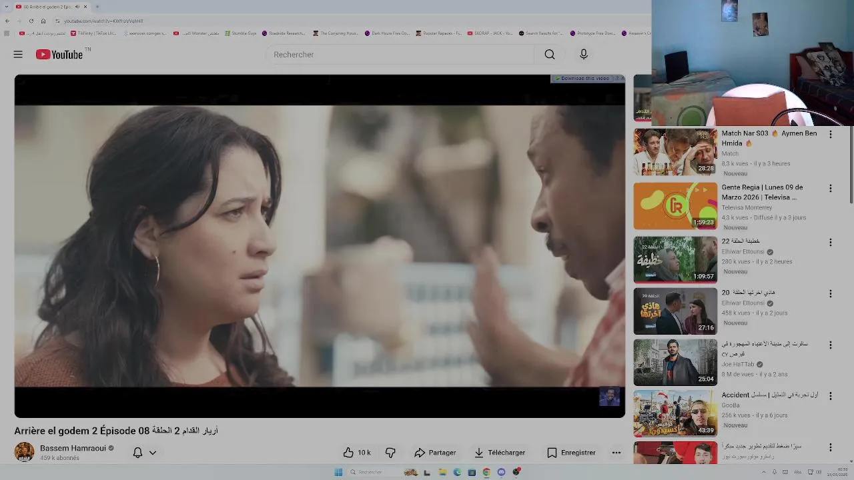Open options menu for Joe HaTTab video
Image resolution: width=854 pixels, height=480 pixels.
[831, 345]
